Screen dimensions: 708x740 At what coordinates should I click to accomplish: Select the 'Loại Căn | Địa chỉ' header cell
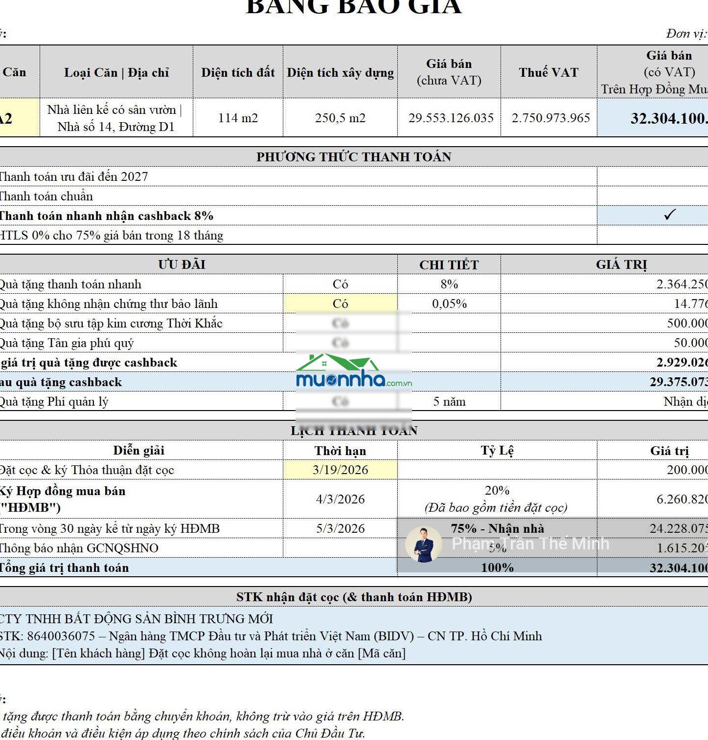point(116,72)
